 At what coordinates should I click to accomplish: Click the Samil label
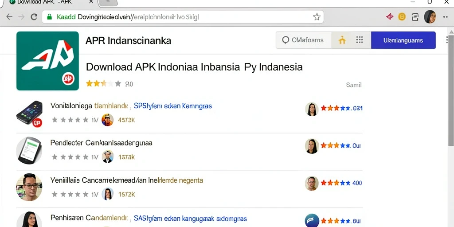354,85
